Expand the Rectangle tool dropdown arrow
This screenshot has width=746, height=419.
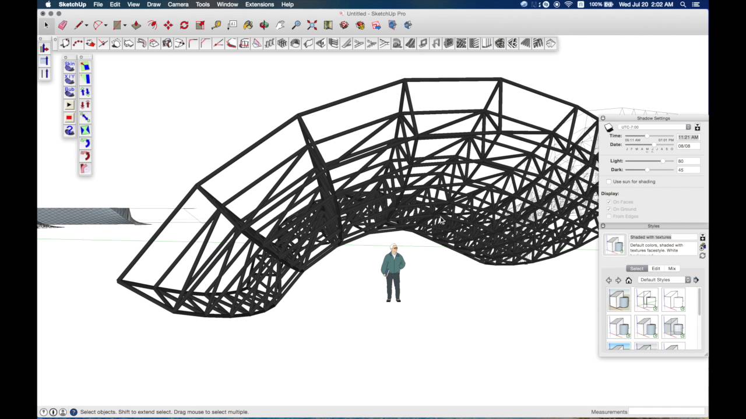click(x=125, y=26)
